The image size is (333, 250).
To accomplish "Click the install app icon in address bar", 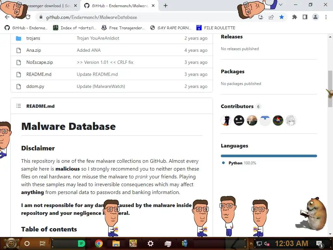I will pos(261,17).
